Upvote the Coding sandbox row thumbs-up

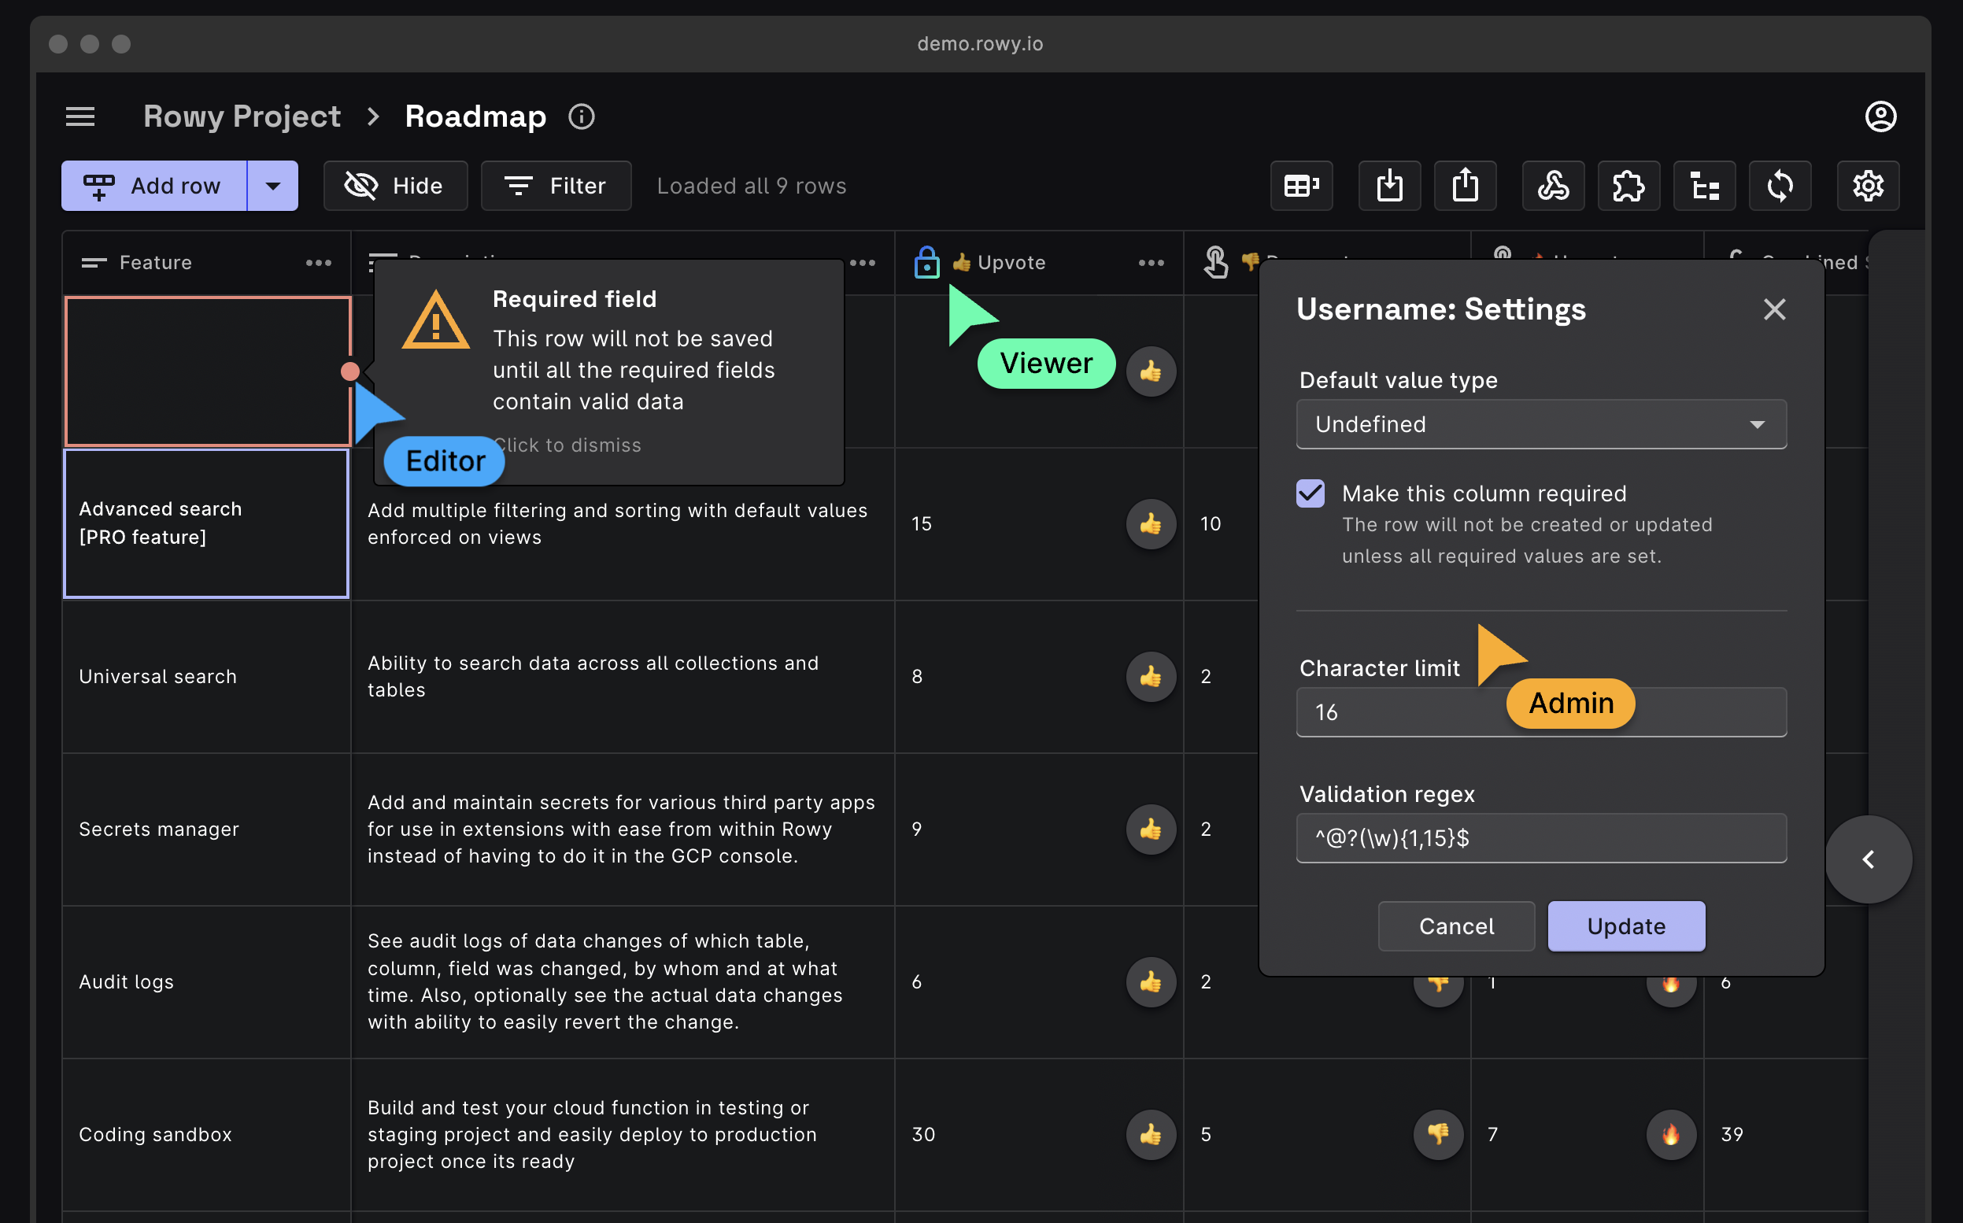(1150, 1134)
